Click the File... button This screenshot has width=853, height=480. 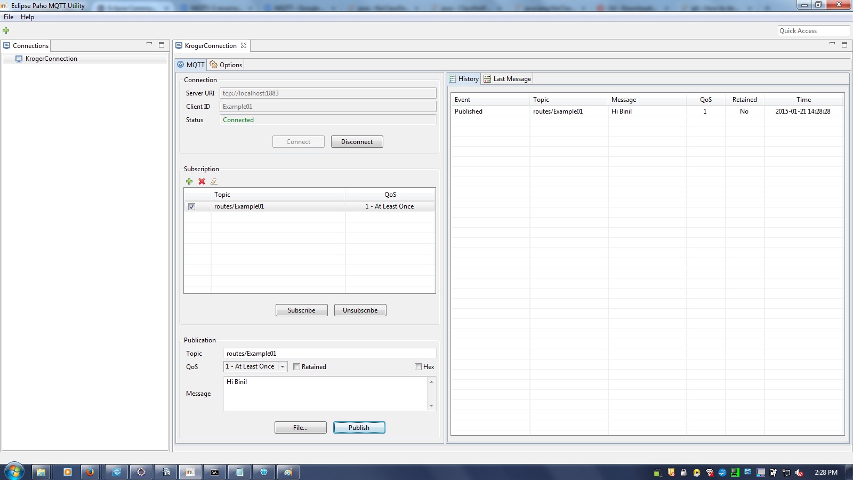point(301,428)
